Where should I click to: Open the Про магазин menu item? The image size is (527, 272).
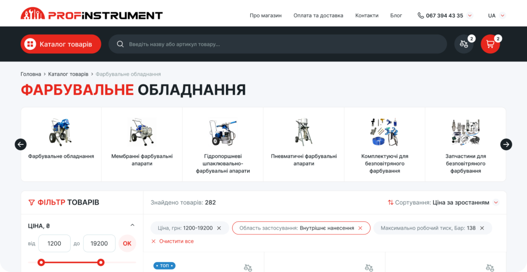[265, 16]
